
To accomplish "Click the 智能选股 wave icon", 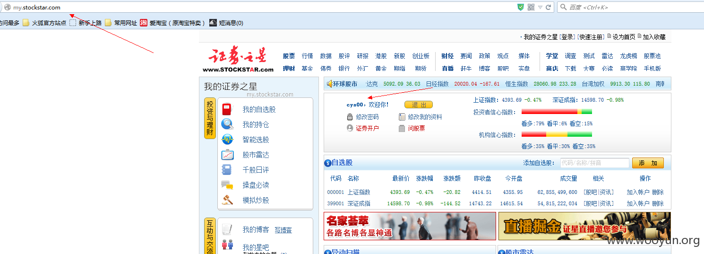I will [227, 140].
